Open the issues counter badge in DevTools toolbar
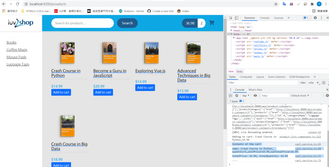329x167 pixels. coord(306,18)
